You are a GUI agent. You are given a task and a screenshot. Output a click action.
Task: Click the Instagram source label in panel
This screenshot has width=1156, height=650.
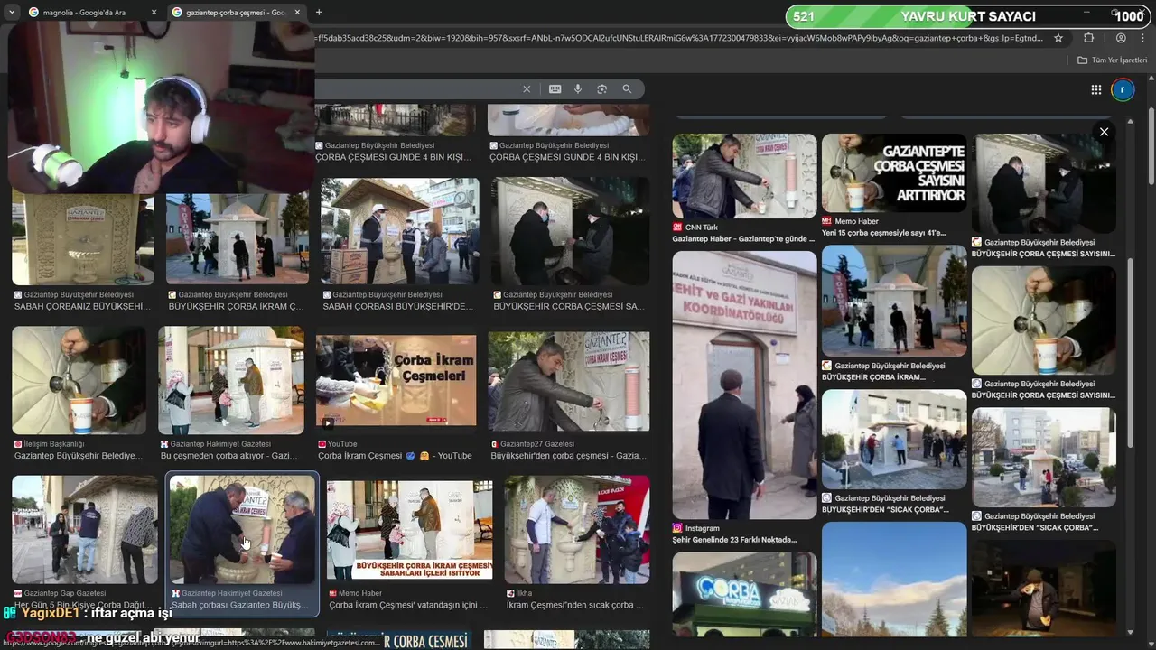[702, 528]
